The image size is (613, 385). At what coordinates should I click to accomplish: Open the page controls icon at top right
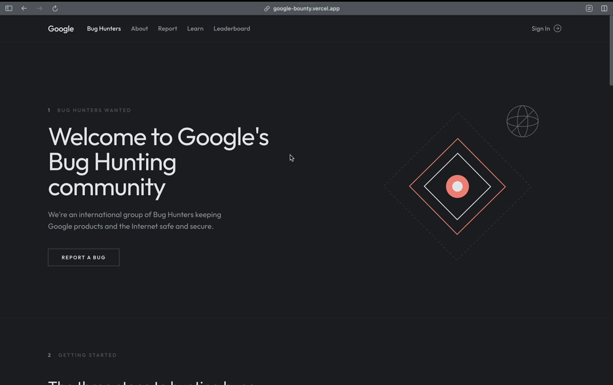coord(589,8)
